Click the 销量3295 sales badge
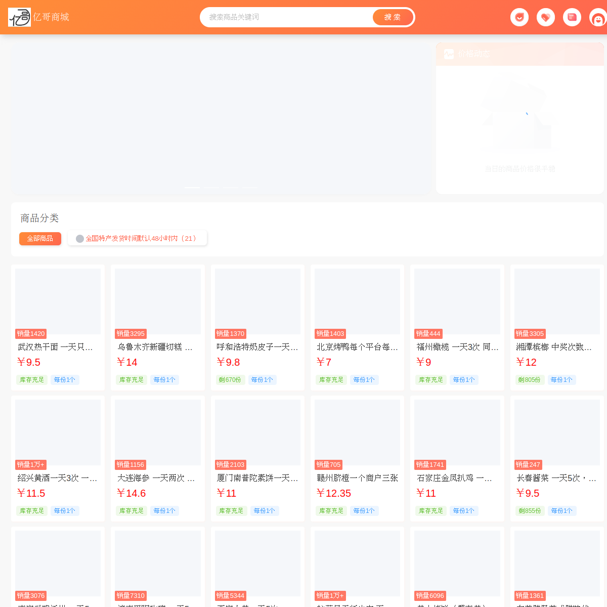 [131, 334]
